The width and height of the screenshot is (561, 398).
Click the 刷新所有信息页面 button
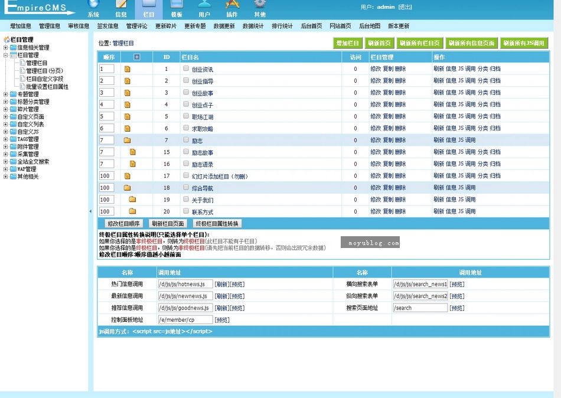472,43
